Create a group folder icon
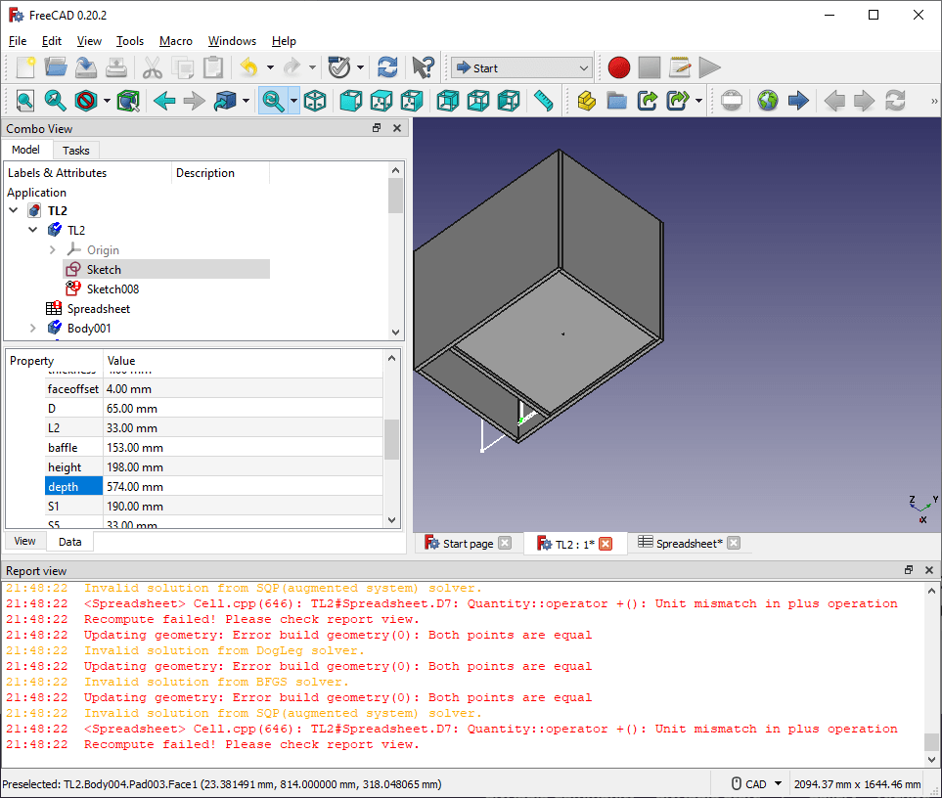 coord(617,101)
